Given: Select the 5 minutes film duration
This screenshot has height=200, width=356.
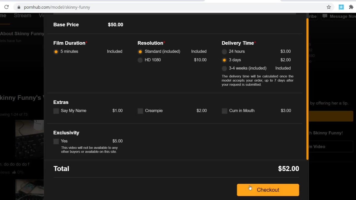Looking at the screenshot, I should click(x=56, y=52).
